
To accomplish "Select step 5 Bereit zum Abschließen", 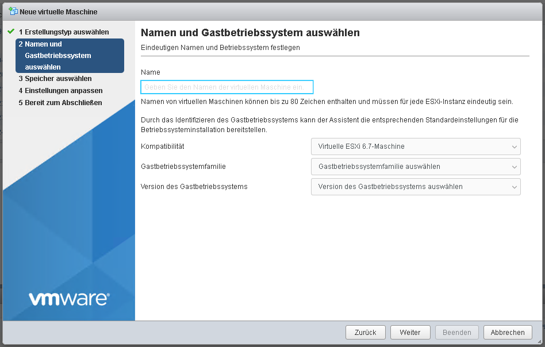I will click(x=60, y=103).
